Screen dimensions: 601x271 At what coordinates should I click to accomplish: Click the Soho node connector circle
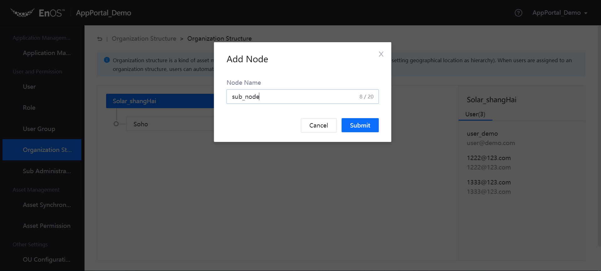116,124
